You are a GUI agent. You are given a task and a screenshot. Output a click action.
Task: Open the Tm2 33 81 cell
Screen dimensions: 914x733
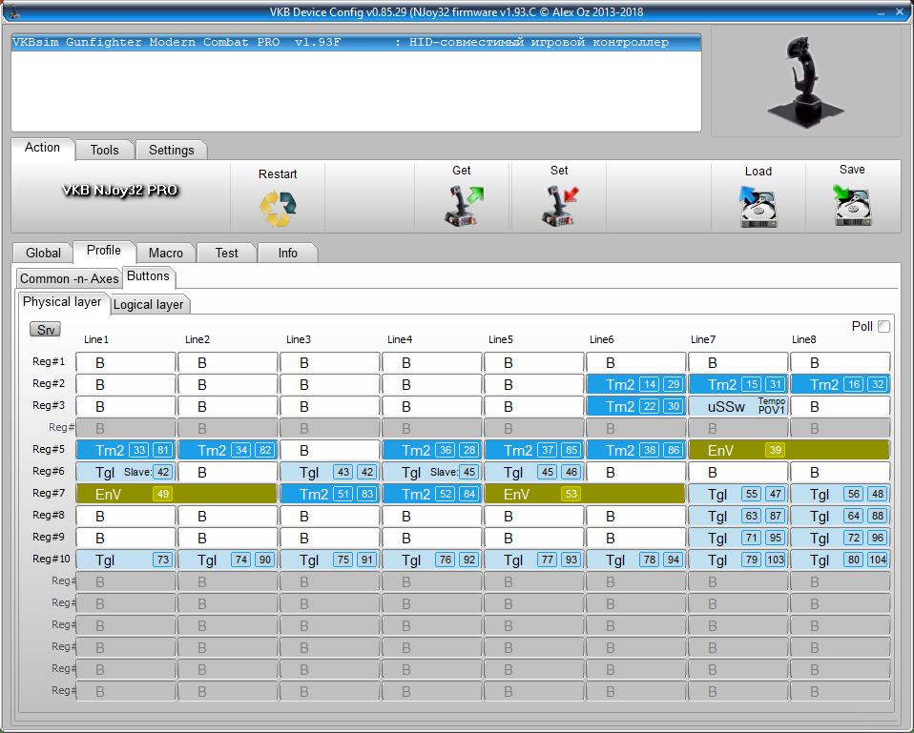126,450
